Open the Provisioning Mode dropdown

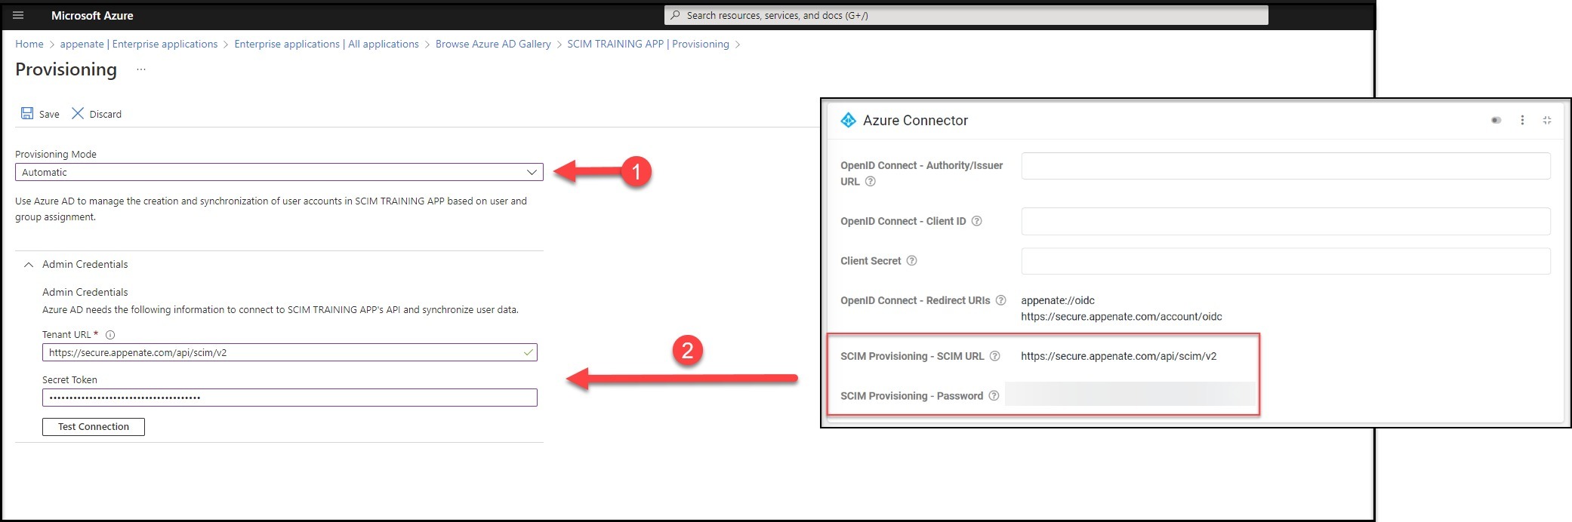coord(279,172)
